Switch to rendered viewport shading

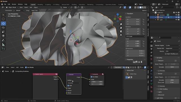coord(145,7)
